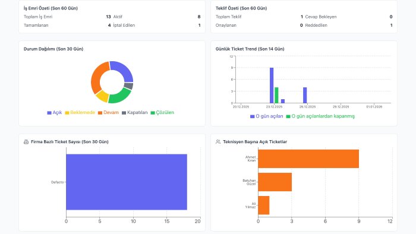The image size is (416, 234).
Task: Click the 'Reddedilen' label
Action: pos(316,25)
